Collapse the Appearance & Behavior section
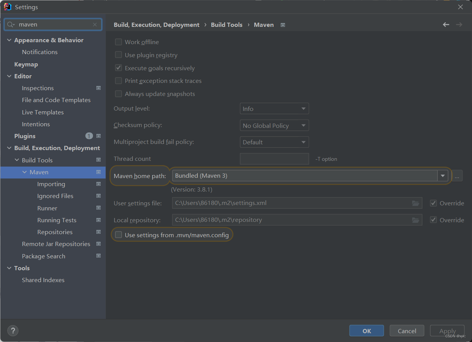 point(9,40)
